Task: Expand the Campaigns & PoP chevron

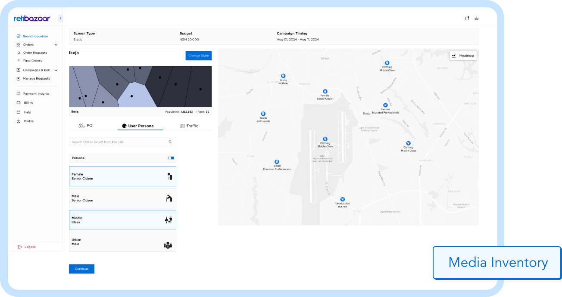Action: (56, 70)
